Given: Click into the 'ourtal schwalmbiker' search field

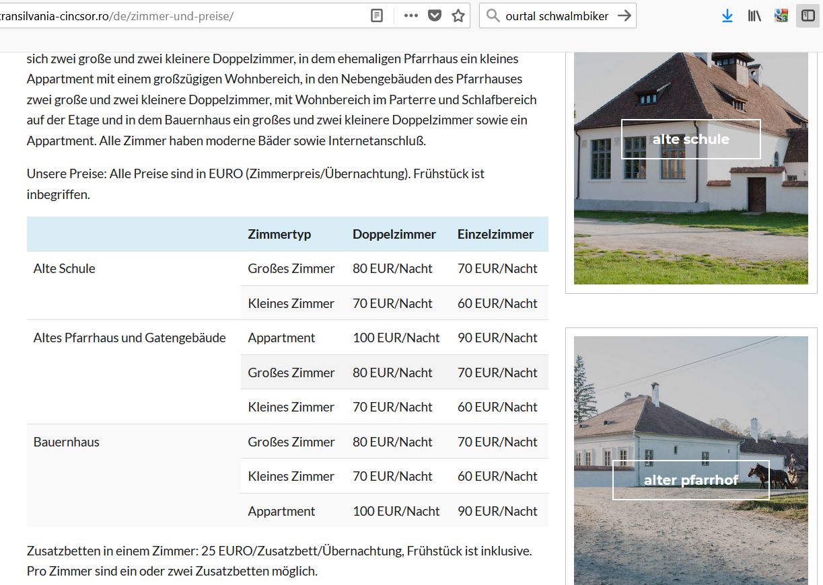Looking at the screenshot, I should pyautogui.click(x=557, y=15).
